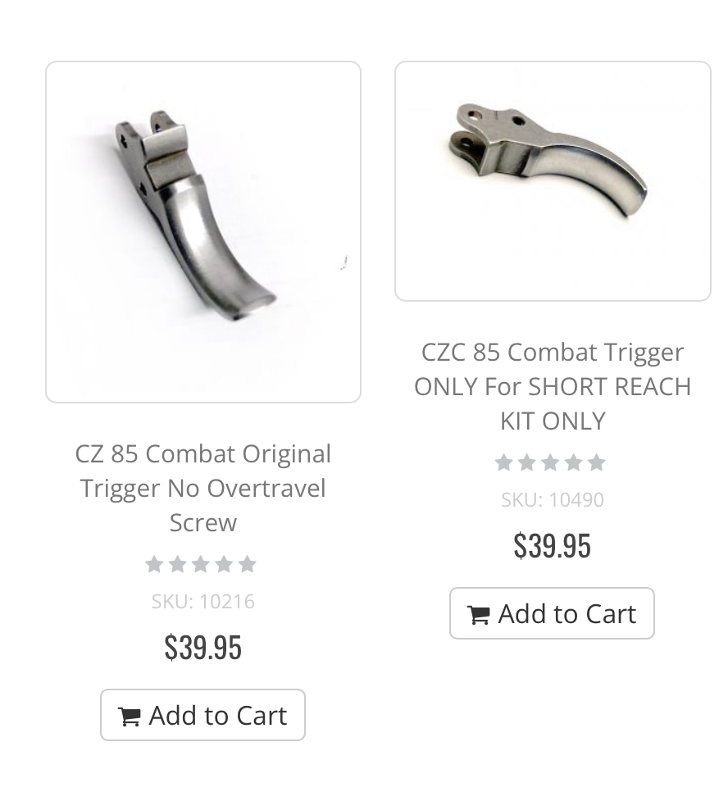This screenshot has height=792, width=719.
Task: Add CZ 85 Combat Original Trigger to cart
Action: [x=203, y=715]
